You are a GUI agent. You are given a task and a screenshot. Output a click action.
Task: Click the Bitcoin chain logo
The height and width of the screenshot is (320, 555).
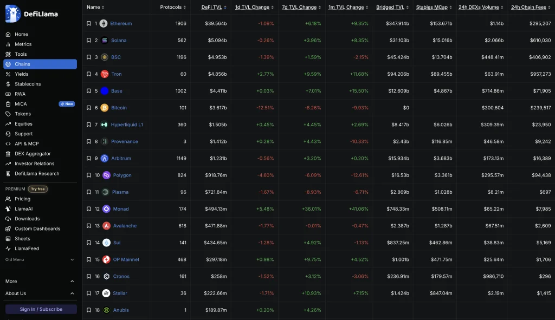(105, 108)
